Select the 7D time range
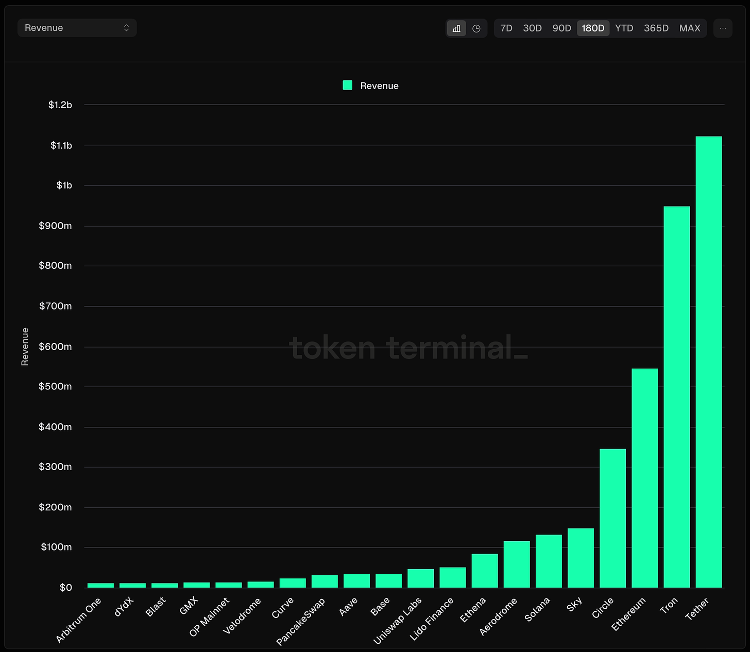The image size is (750, 652). click(506, 28)
